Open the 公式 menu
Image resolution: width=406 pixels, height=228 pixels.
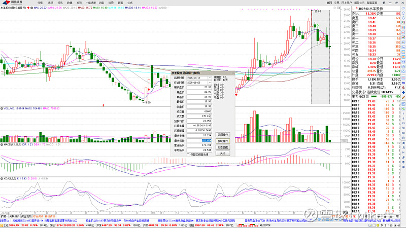point(130,3)
